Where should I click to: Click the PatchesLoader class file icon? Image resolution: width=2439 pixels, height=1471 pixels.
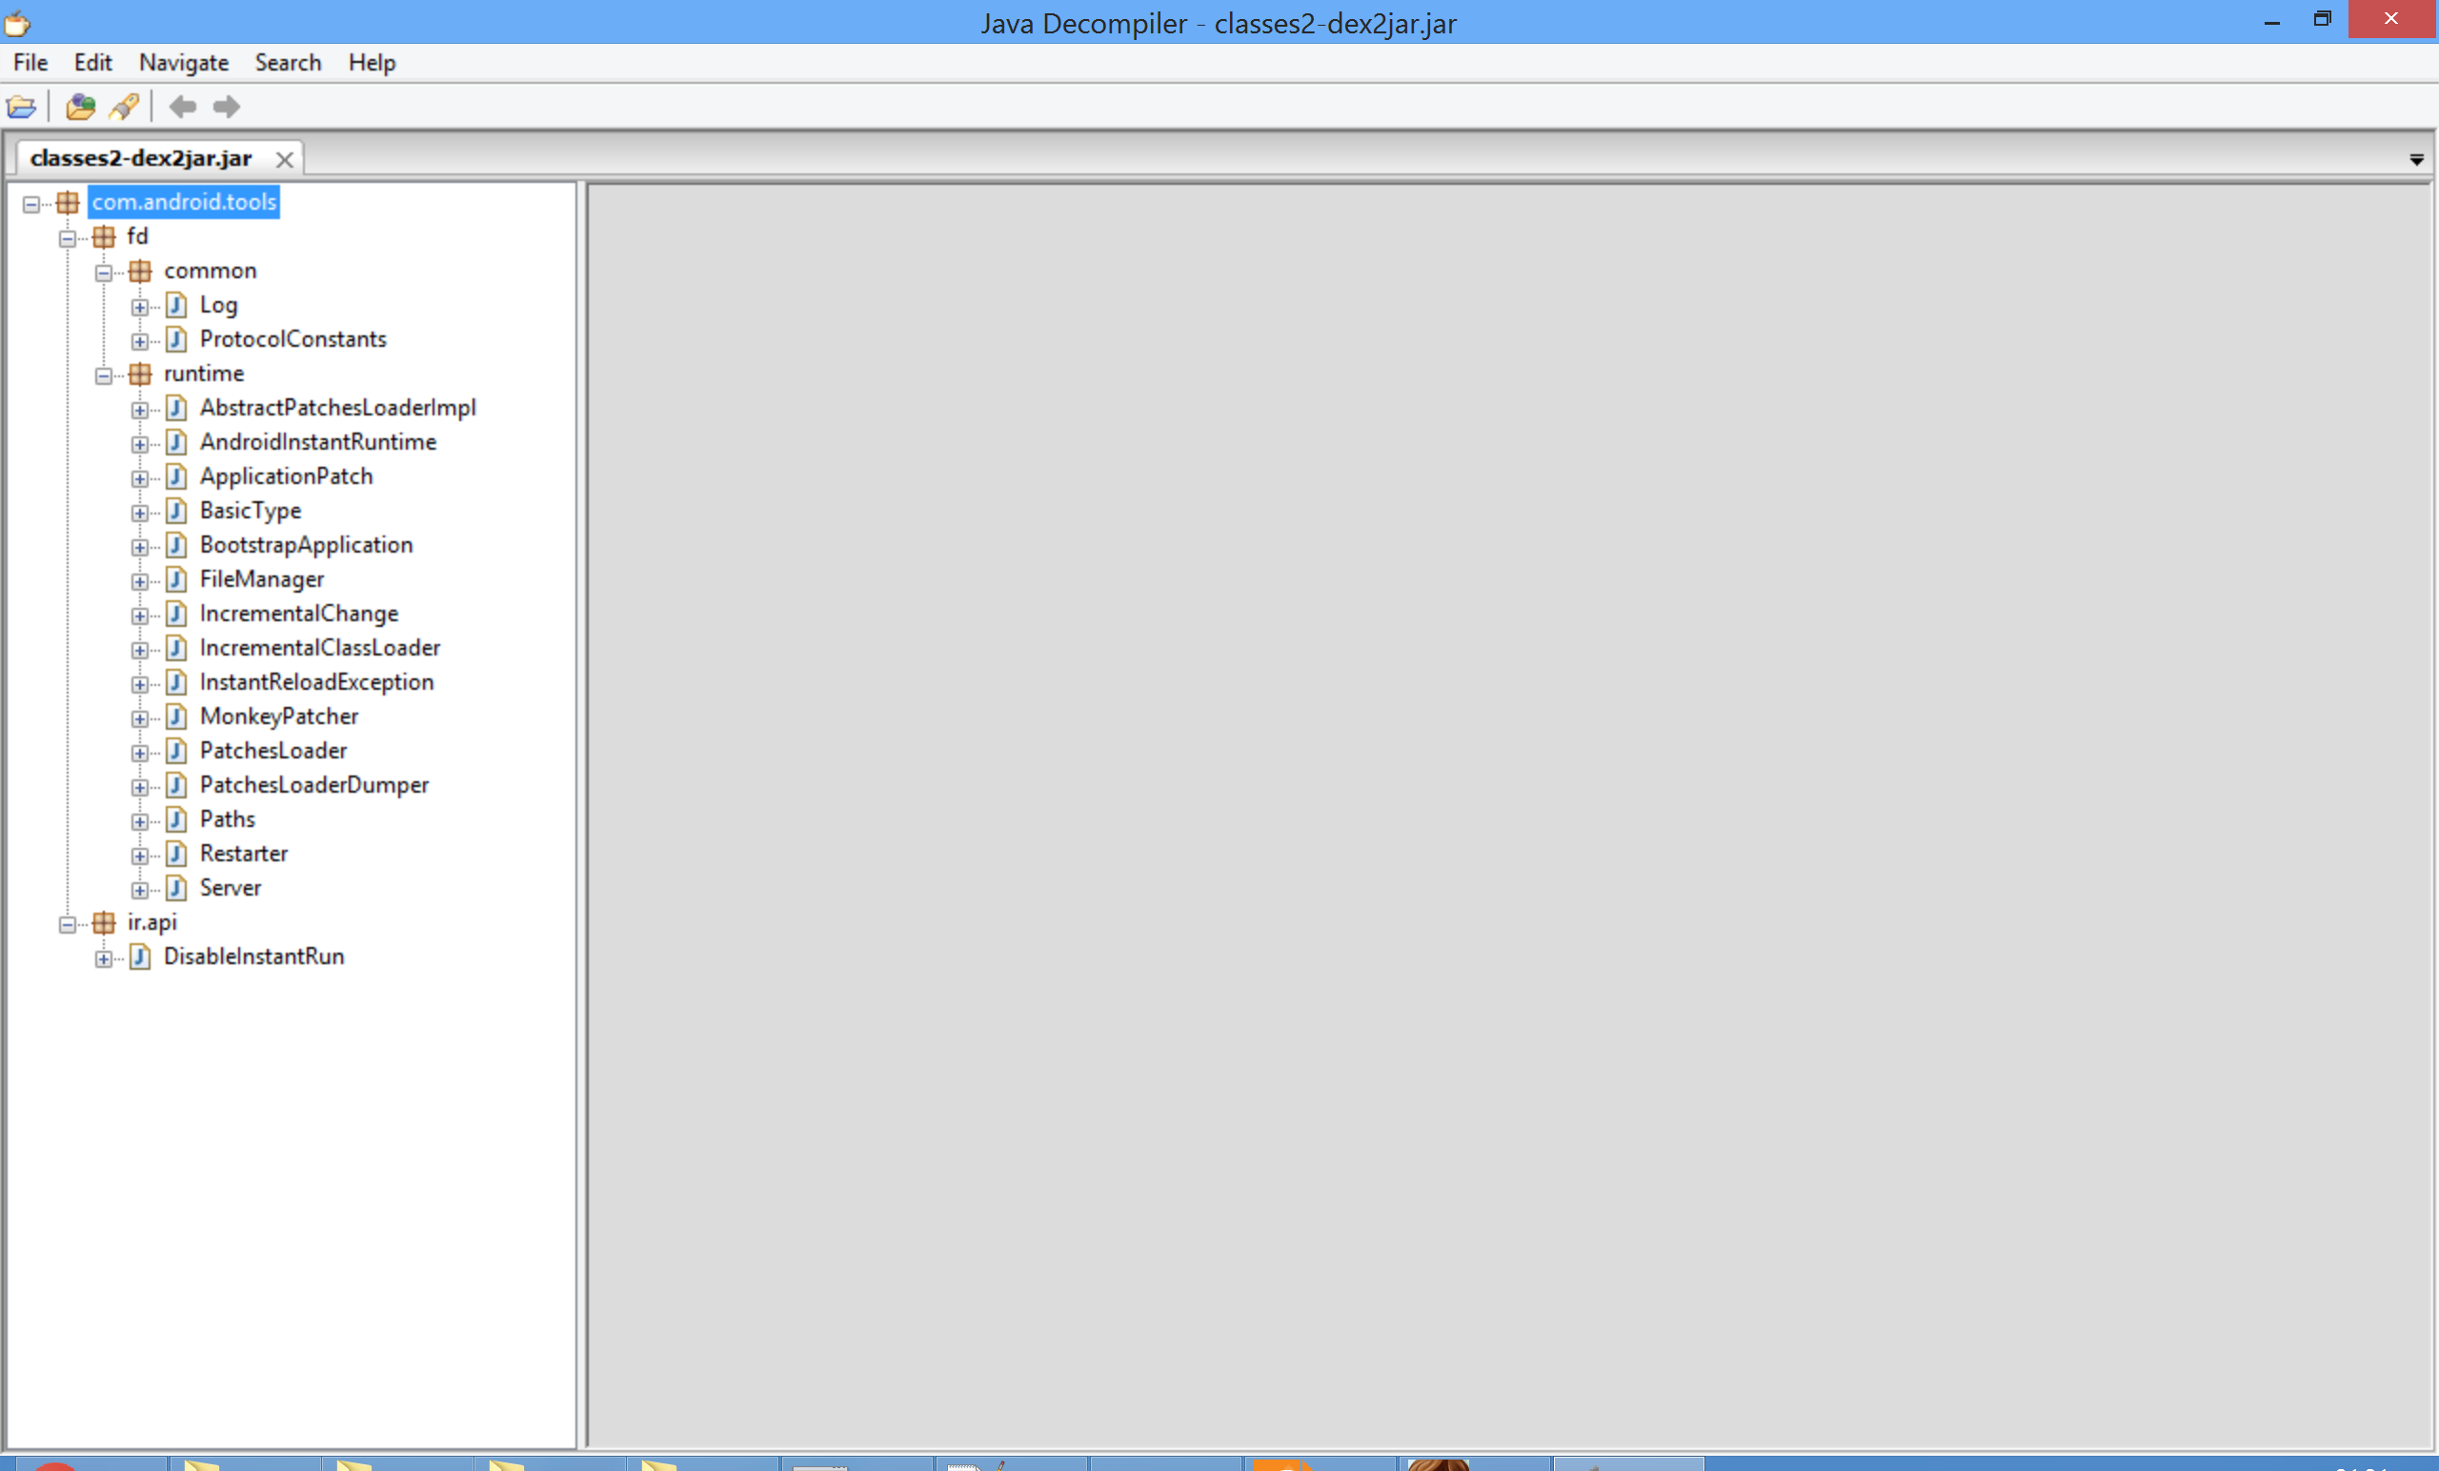(176, 752)
